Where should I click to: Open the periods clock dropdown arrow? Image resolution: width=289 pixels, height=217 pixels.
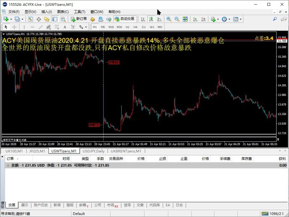click(229, 19)
